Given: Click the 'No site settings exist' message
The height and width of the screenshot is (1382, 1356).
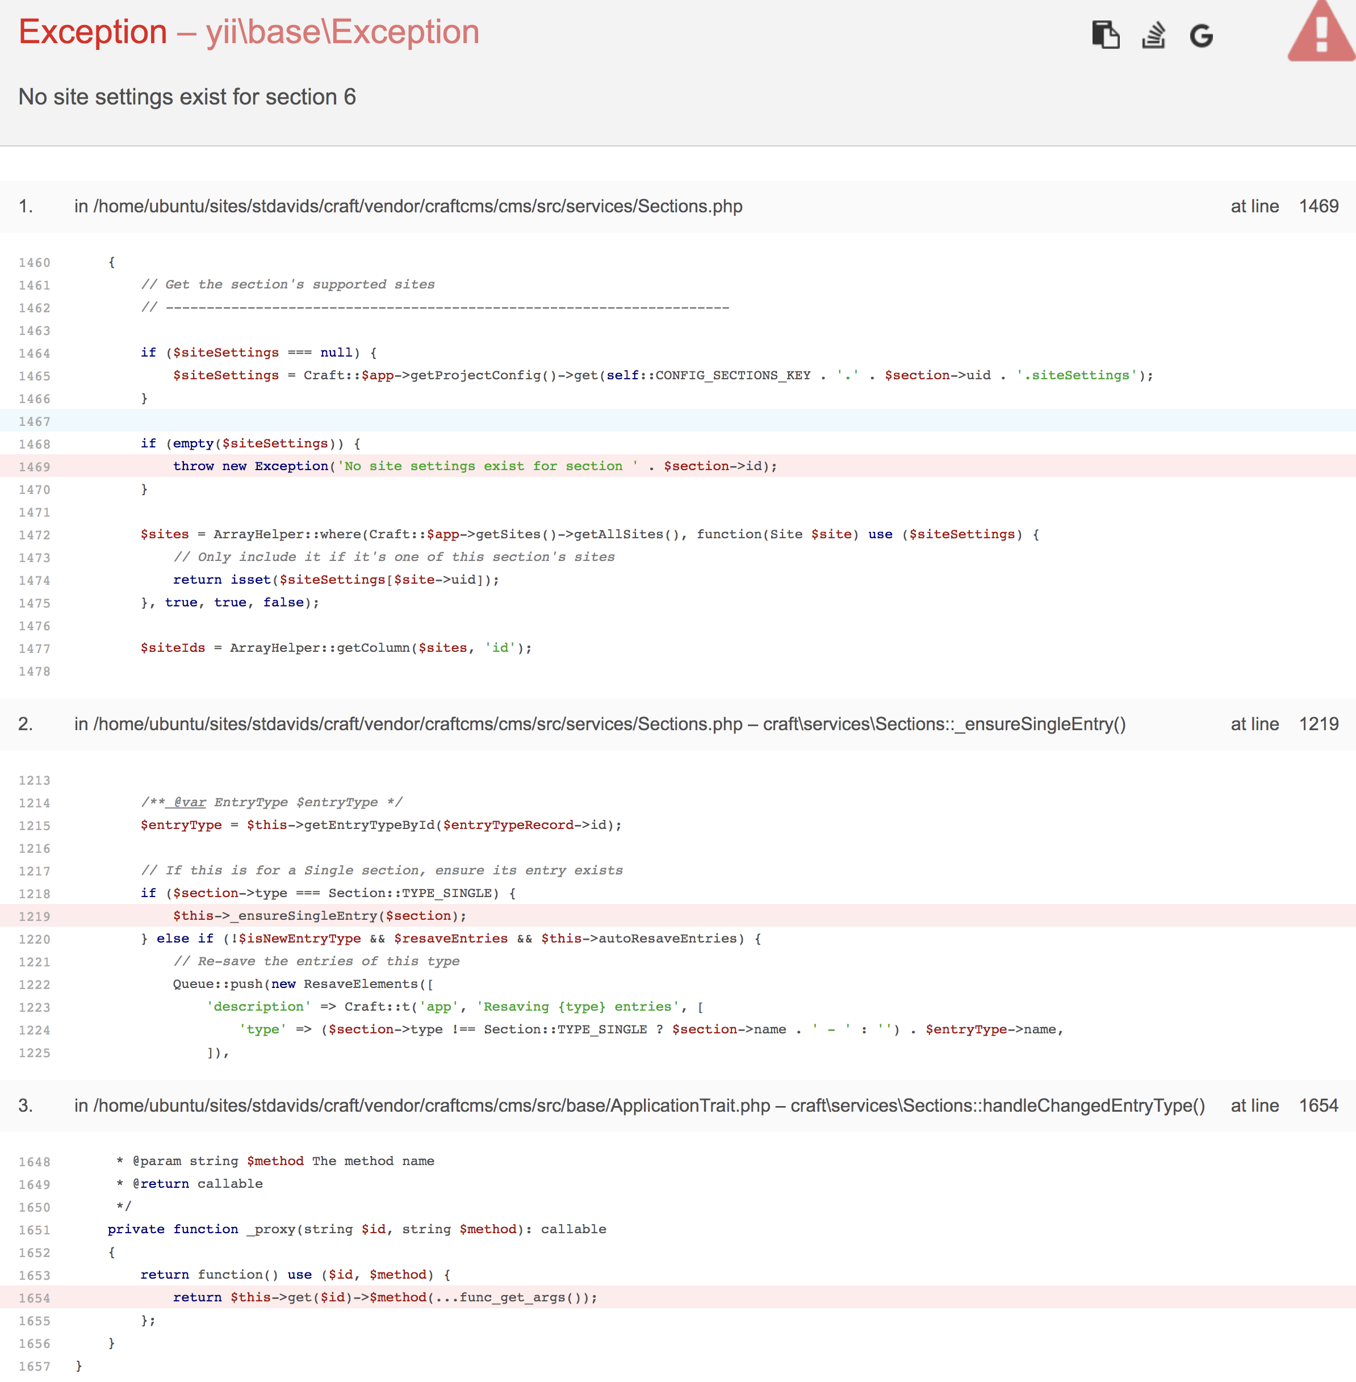Looking at the screenshot, I should 187,97.
